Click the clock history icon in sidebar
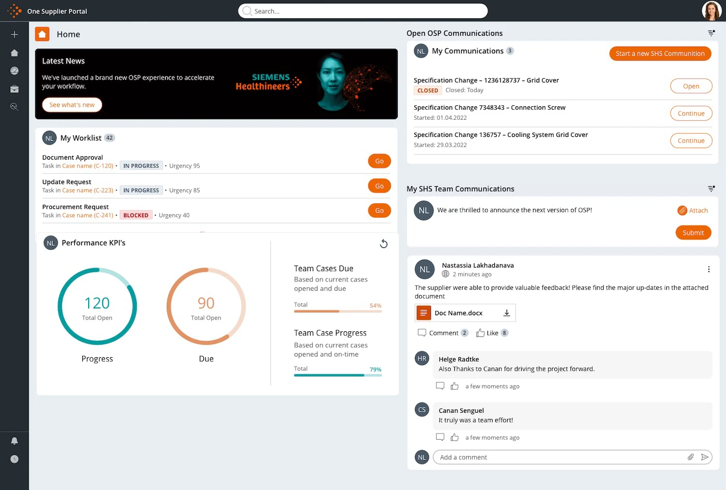 click(15, 459)
